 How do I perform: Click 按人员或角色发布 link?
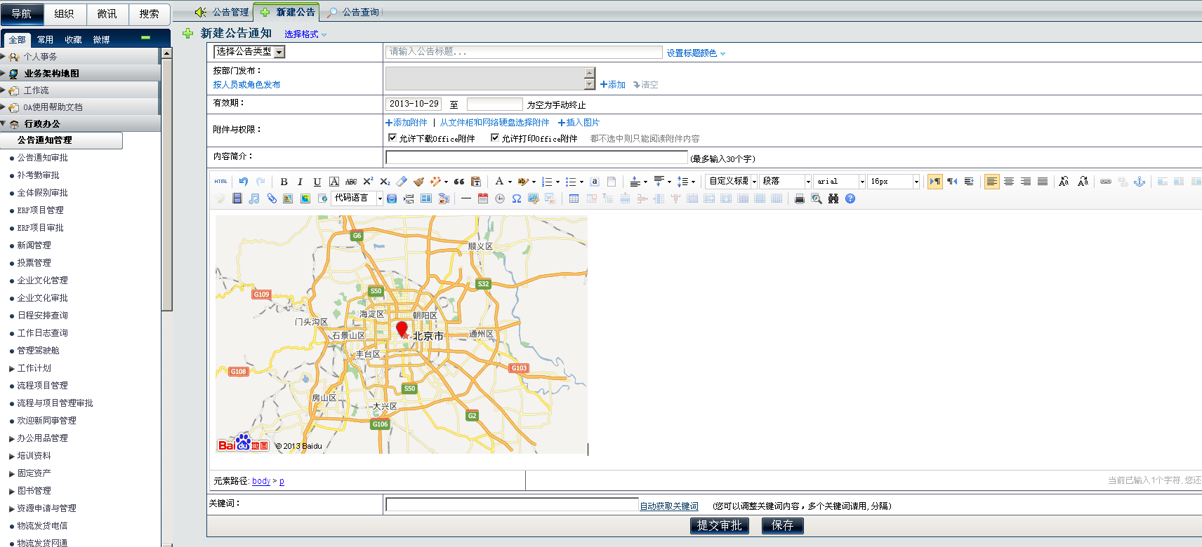(246, 84)
